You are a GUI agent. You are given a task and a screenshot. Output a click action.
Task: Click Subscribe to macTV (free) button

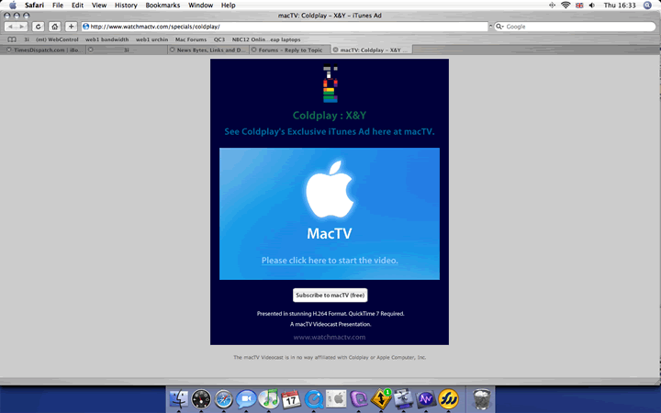tap(330, 295)
